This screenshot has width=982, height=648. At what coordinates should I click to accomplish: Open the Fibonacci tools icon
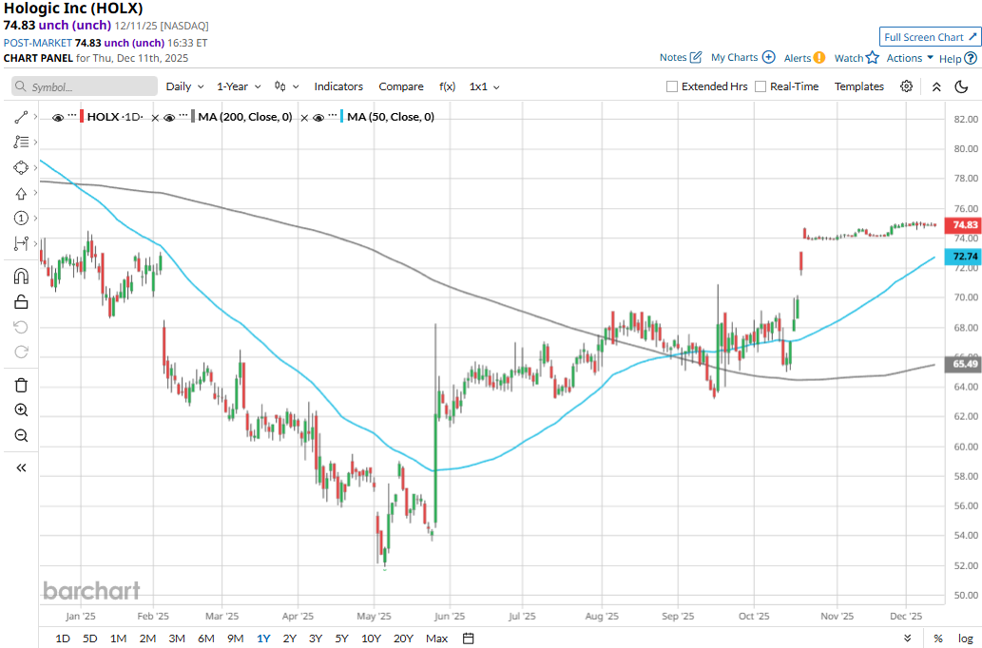click(21, 143)
